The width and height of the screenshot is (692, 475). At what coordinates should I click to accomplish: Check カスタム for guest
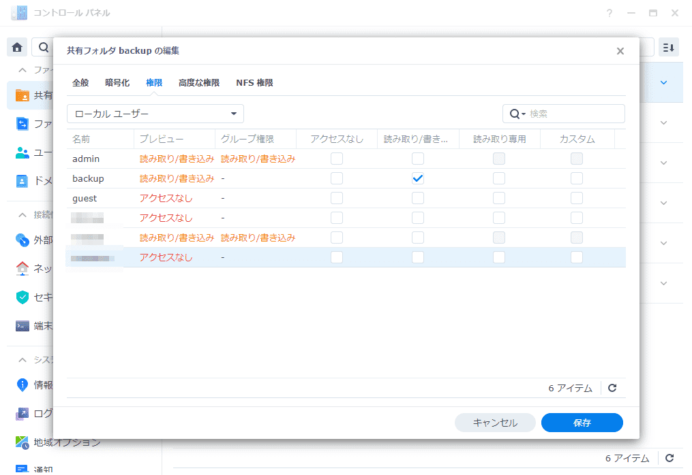click(x=577, y=198)
